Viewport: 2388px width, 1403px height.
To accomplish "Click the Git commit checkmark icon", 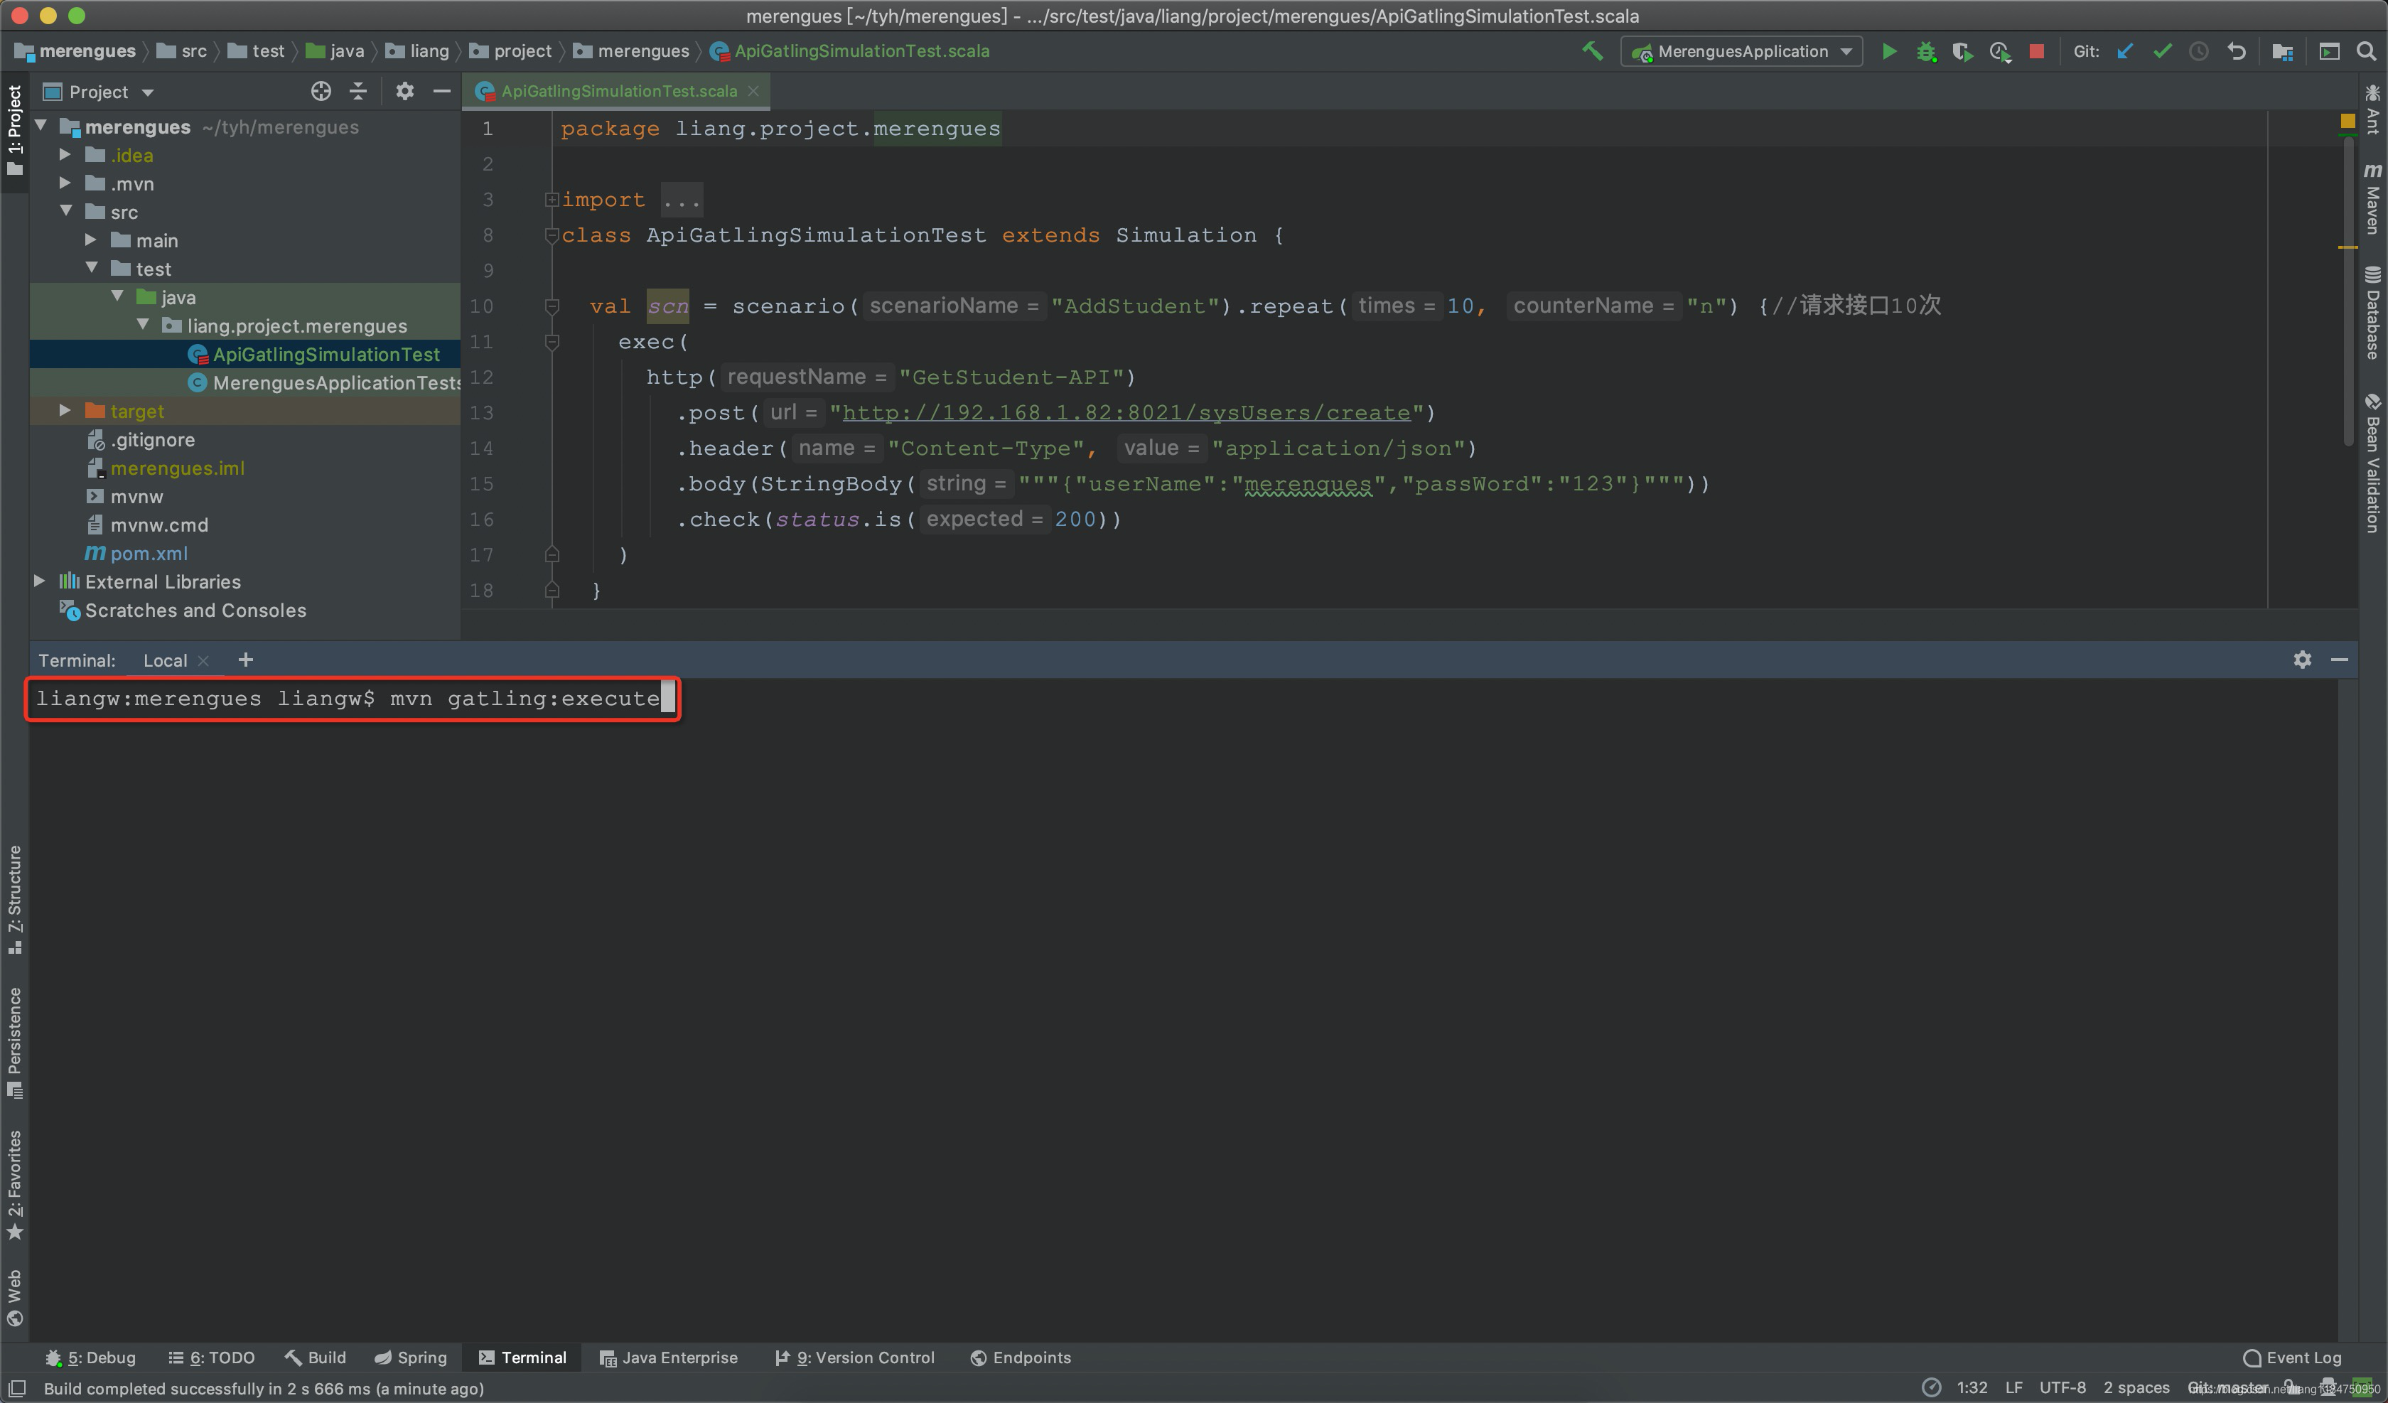I will pyautogui.click(x=2161, y=51).
